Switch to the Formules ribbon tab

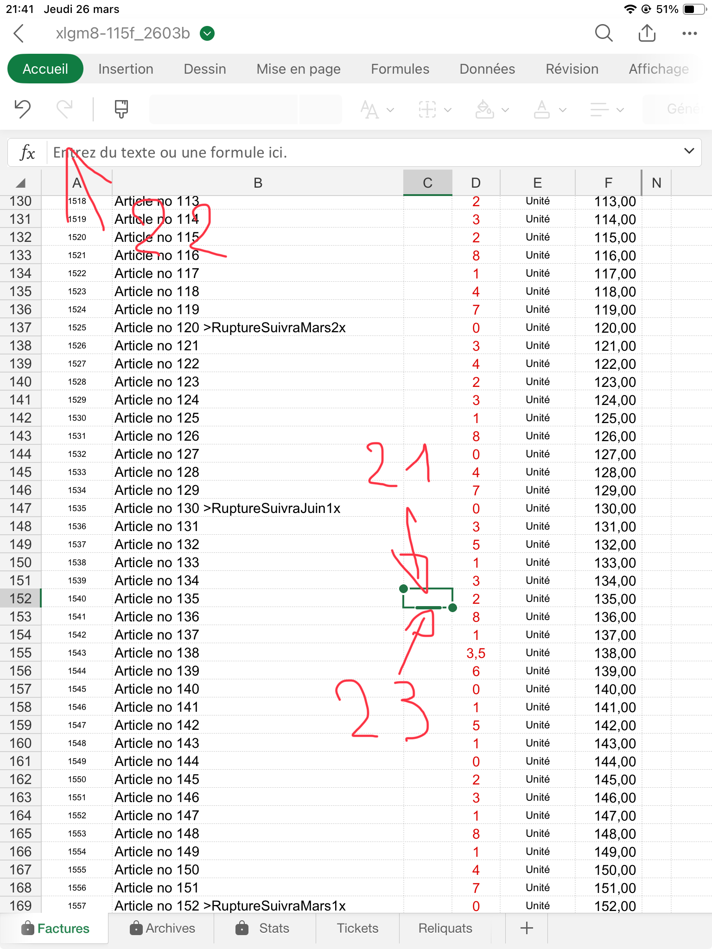[x=400, y=69]
